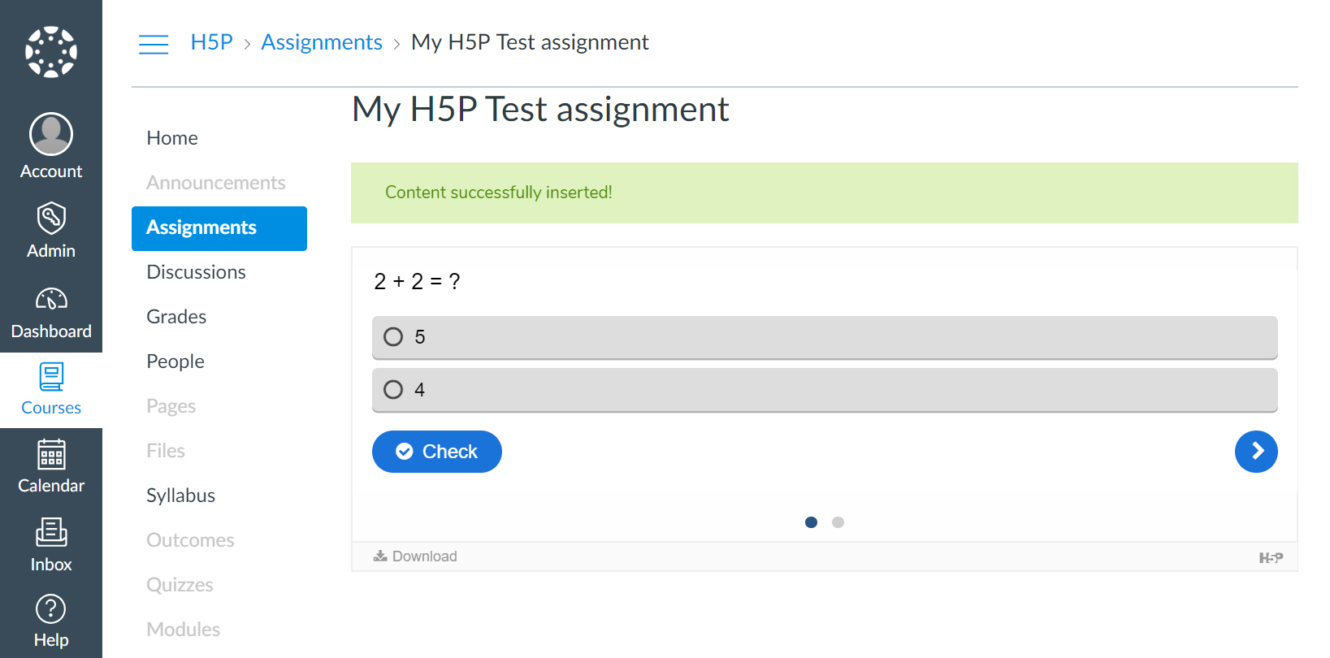Go to next question with arrow button
This screenshot has width=1330, height=658.
click(x=1256, y=452)
